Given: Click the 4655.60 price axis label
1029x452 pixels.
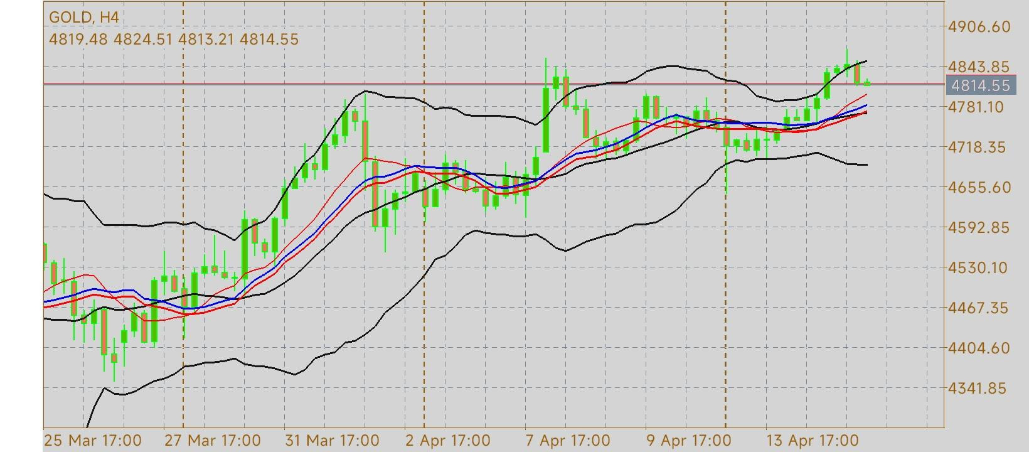Looking at the screenshot, I should [x=979, y=187].
